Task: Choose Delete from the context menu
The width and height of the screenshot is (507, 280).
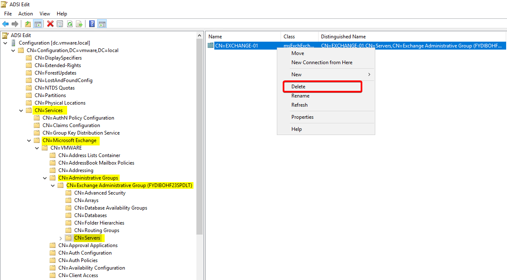Action: (x=298, y=87)
